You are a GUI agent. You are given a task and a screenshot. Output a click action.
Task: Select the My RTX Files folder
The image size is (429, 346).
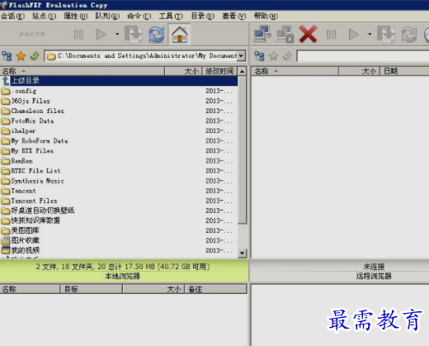point(119,151)
